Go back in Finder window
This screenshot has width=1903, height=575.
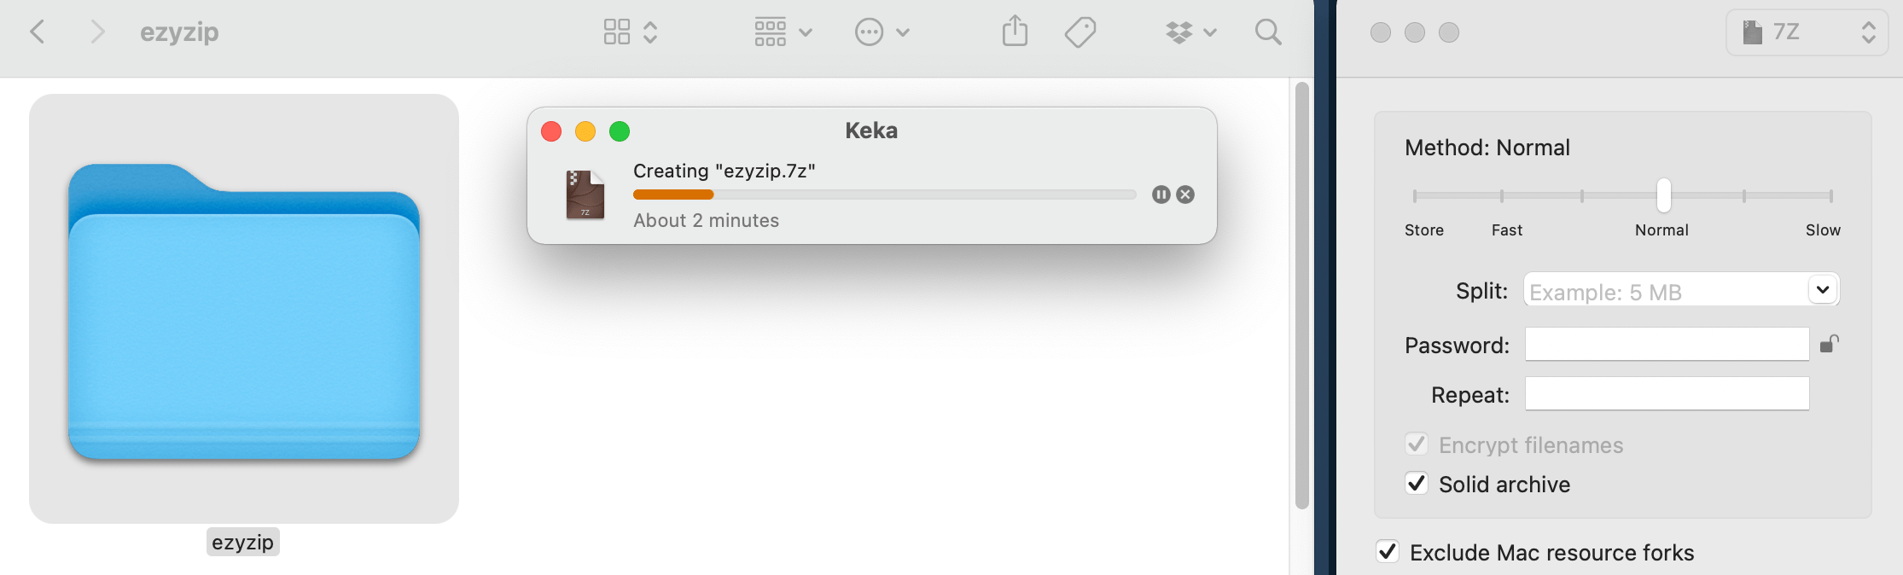tap(37, 32)
